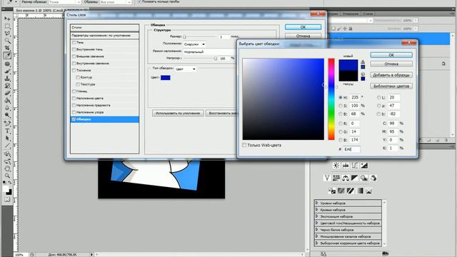Enable the Тень layer effect

[x=74, y=43]
